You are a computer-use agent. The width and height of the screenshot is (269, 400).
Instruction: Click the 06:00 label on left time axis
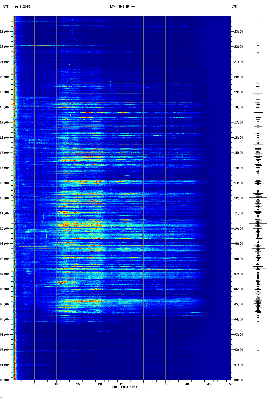pos(4,289)
